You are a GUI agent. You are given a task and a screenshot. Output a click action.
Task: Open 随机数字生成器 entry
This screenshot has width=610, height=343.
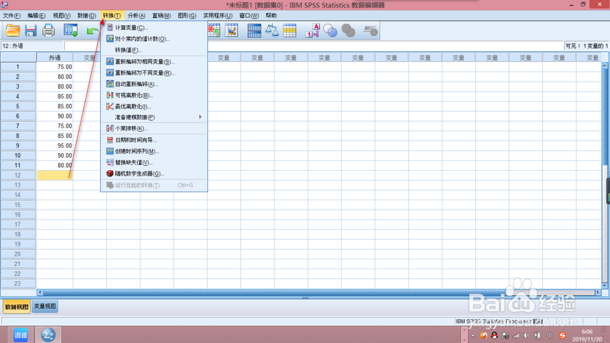[x=154, y=174]
